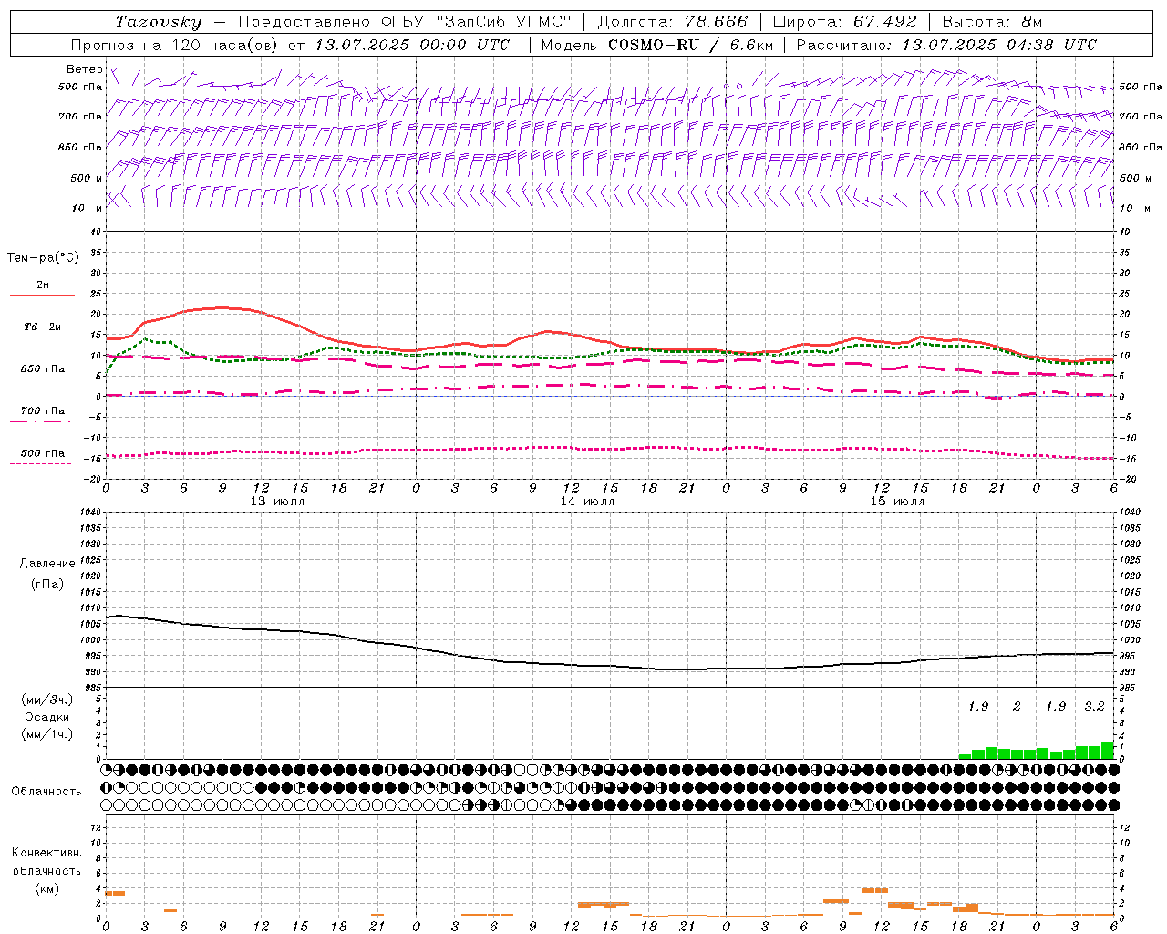Click the station name Tazovsky in header
Screen dimensions: 1167x934
[x=158, y=22]
